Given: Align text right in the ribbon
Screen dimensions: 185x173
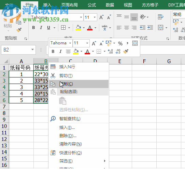Looking at the screenshot, I should (134, 28).
